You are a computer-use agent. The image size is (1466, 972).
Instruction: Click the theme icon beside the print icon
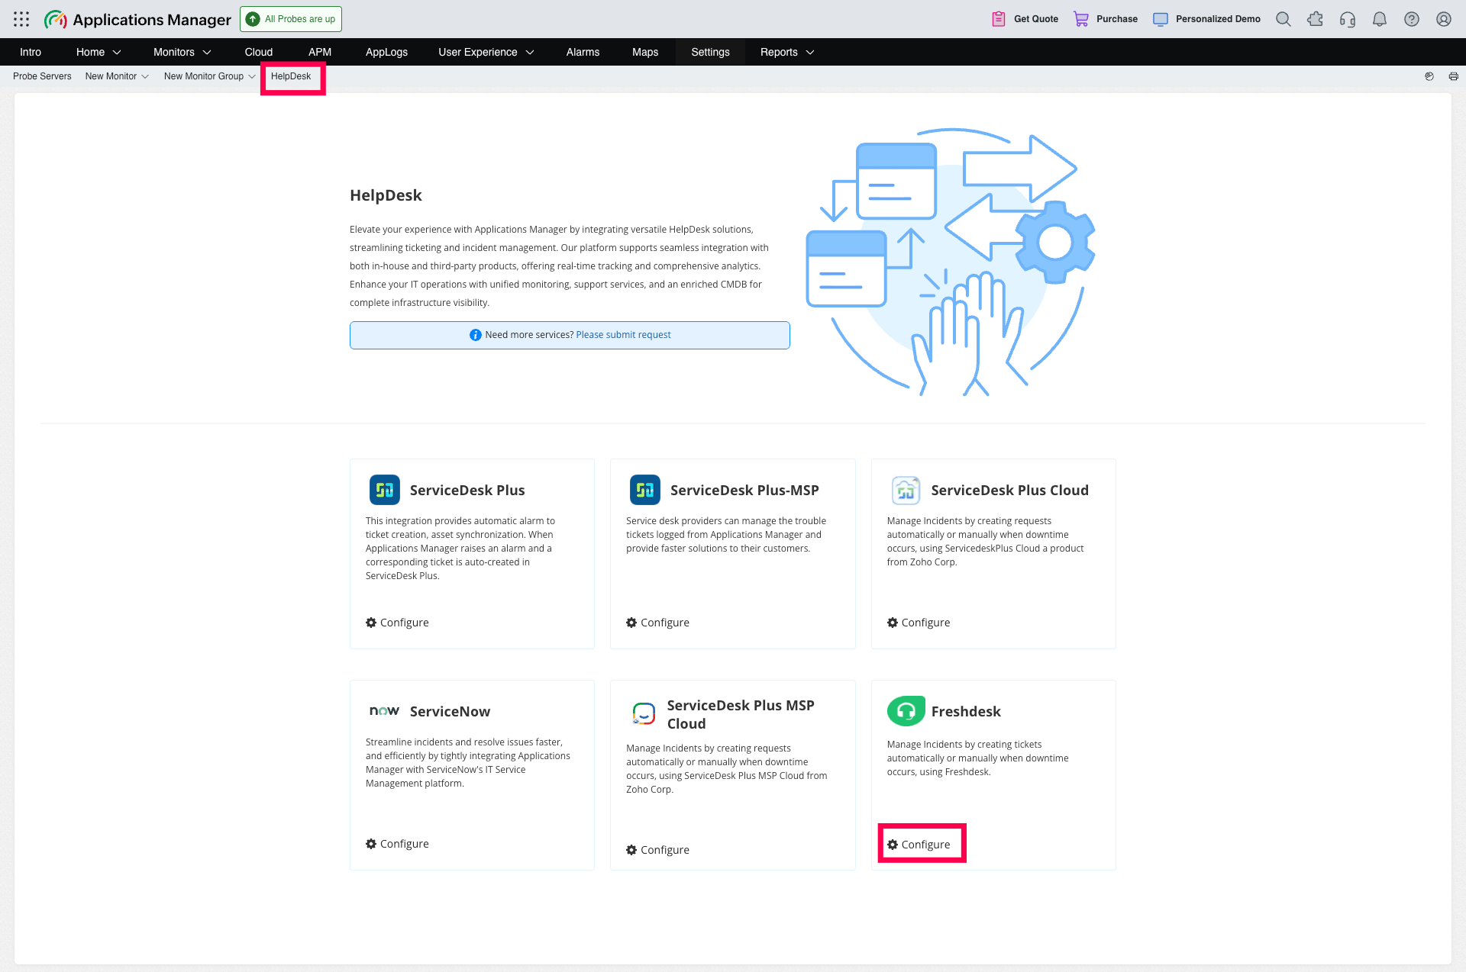[x=1429, y=76]
